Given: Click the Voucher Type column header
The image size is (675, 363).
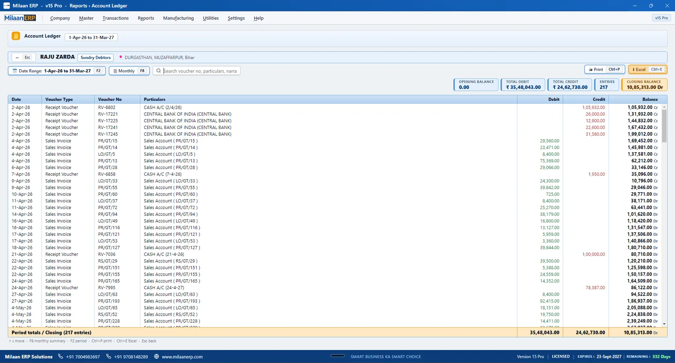Looking at the screenshot, I should point(68,99).
